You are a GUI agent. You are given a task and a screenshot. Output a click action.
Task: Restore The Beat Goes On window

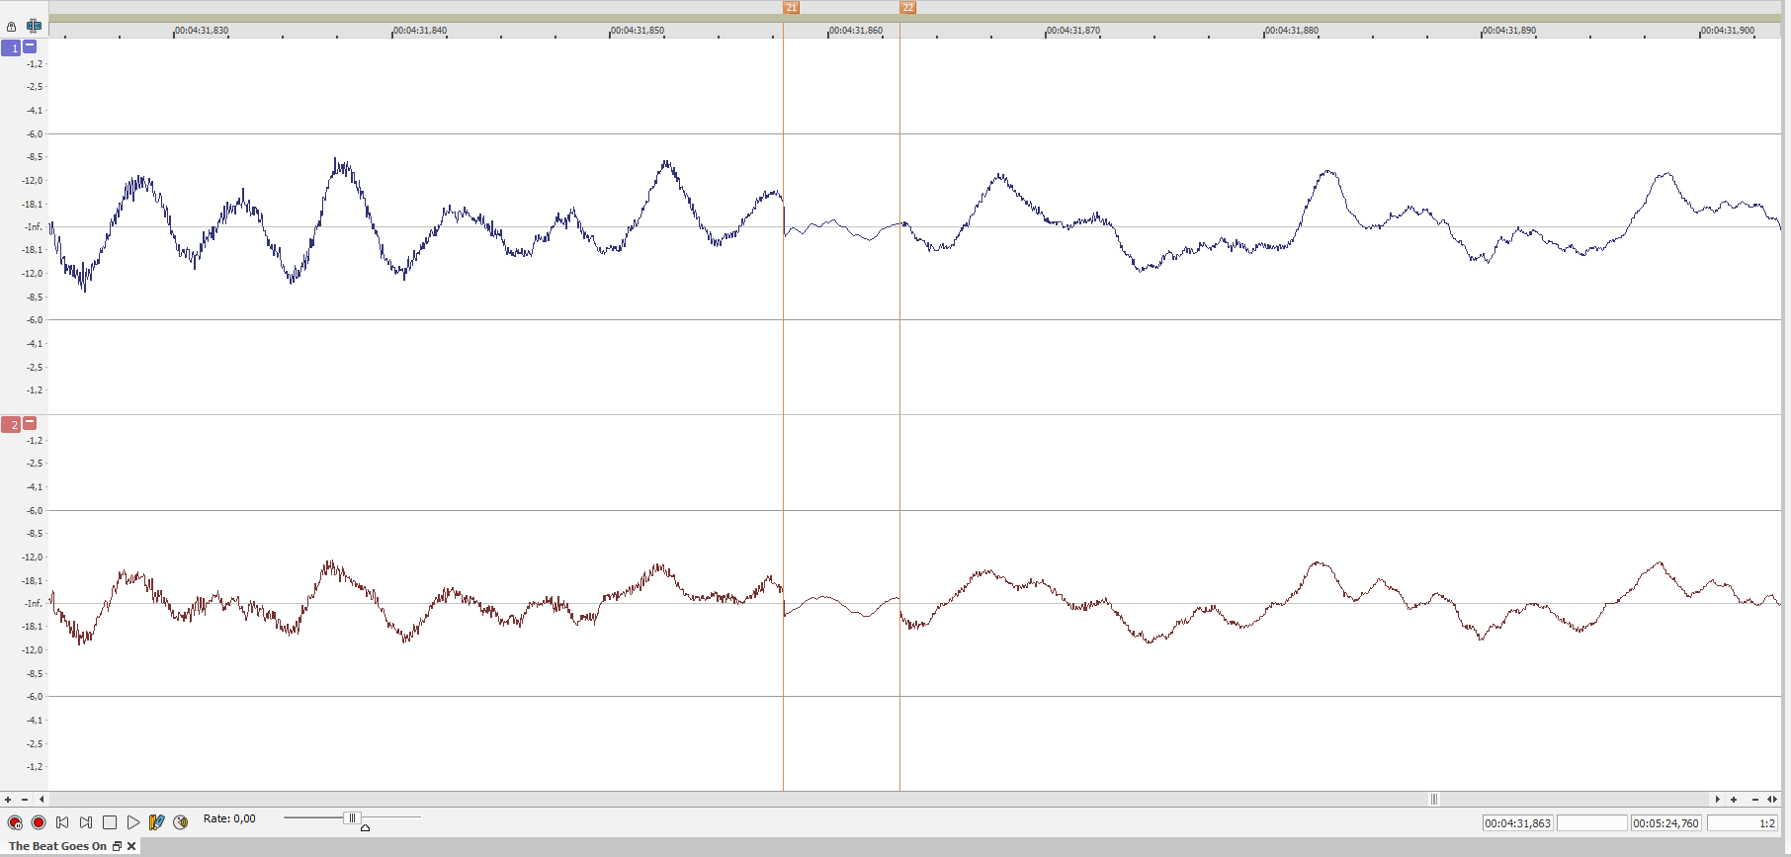tap(117, 846)
